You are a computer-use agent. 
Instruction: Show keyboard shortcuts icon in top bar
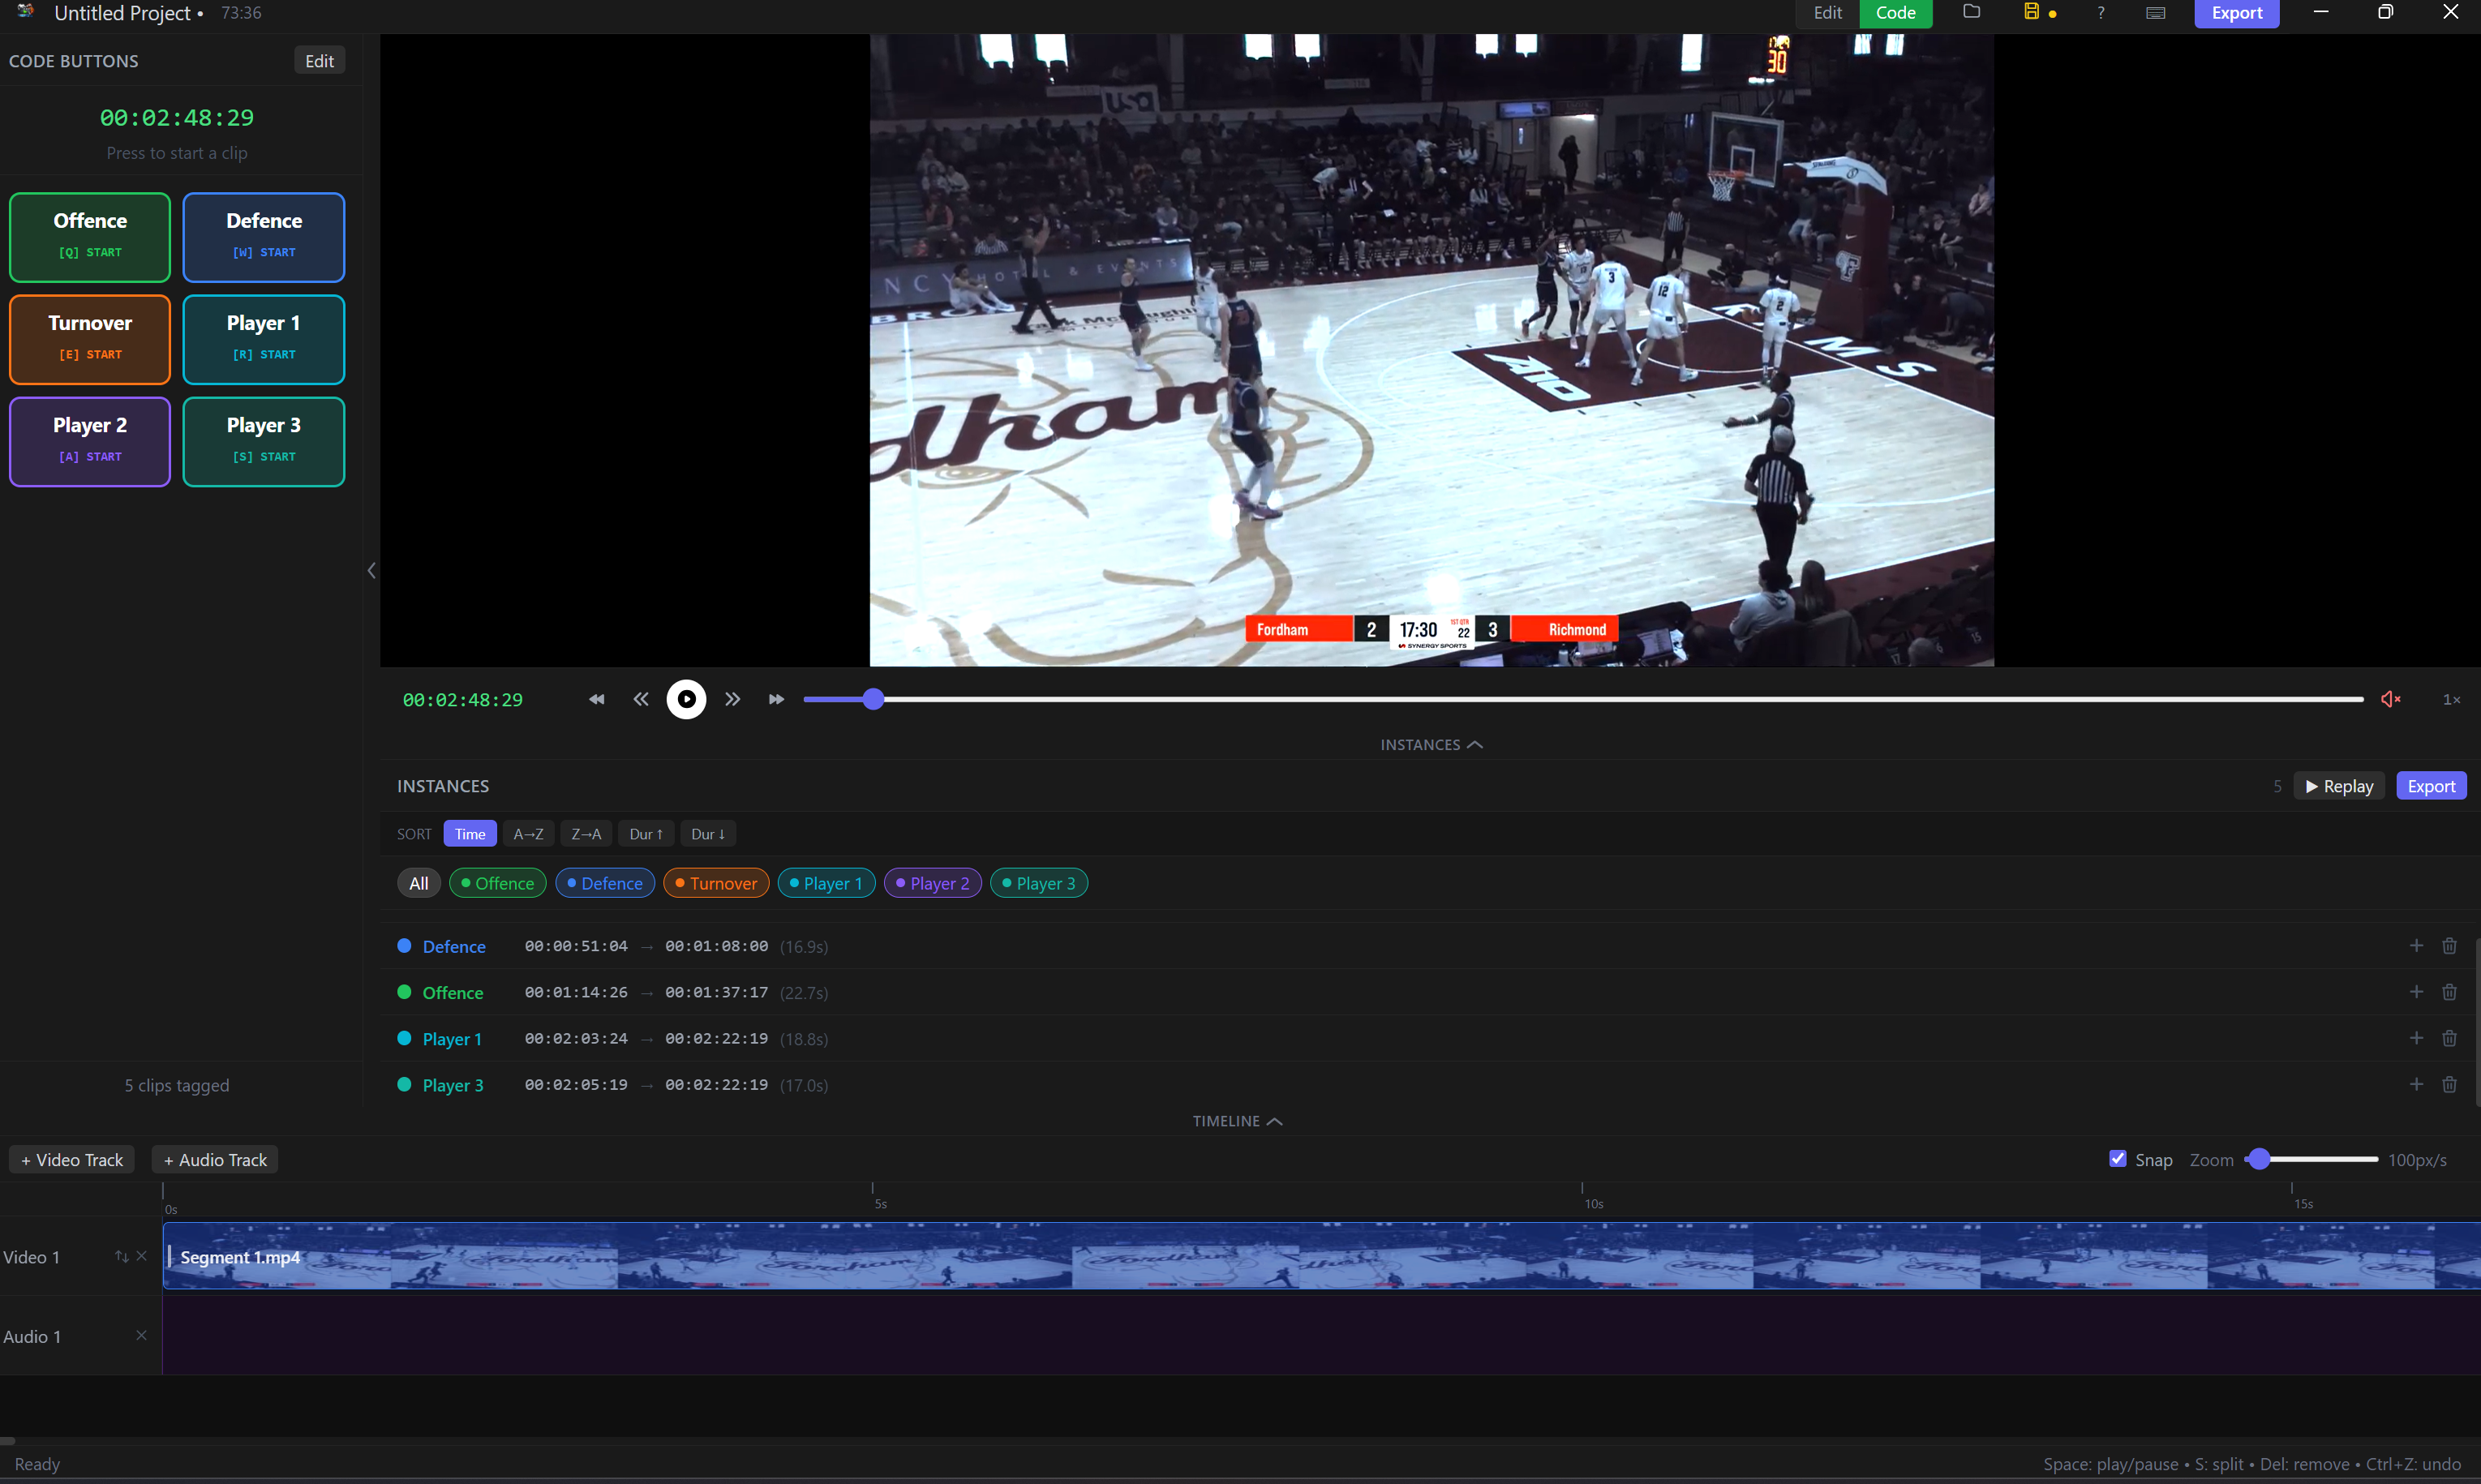click(x=2156, y=12)
